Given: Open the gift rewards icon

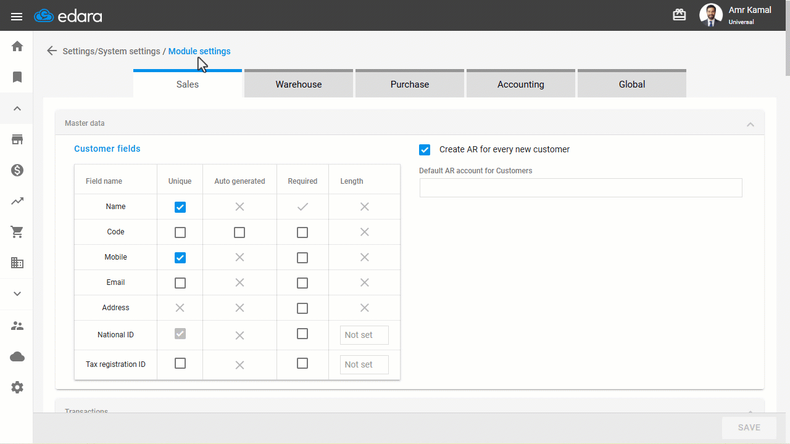Looking at the screenshot, I should [x=679, y=15].
